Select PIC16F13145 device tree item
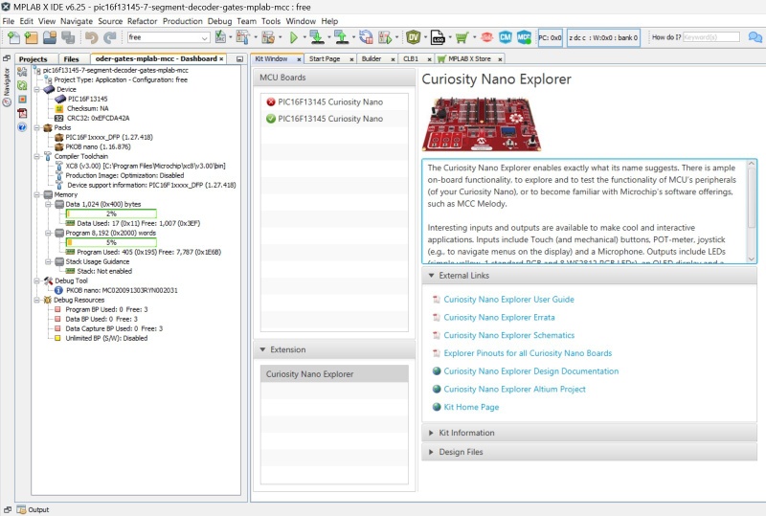Image resolution: width=766 pixels, height=516 pixels. coord(87,99)
